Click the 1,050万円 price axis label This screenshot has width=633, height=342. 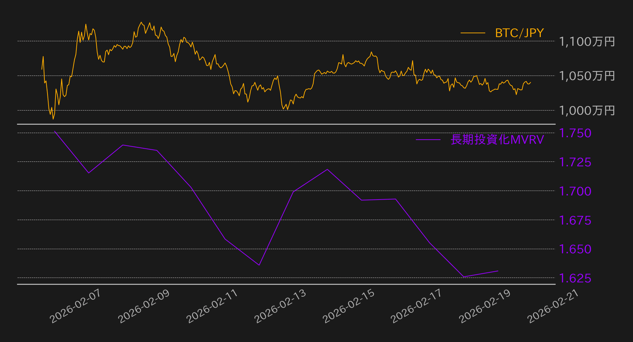click(587, 76)
